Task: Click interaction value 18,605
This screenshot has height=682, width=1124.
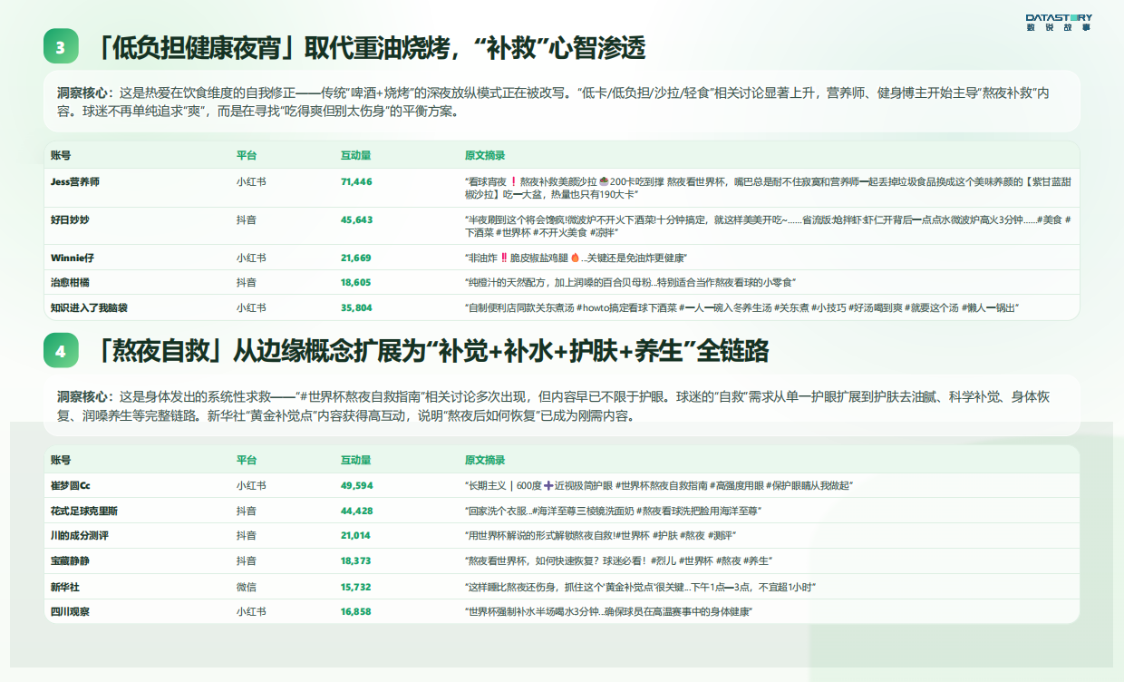Action: (356, 283)
